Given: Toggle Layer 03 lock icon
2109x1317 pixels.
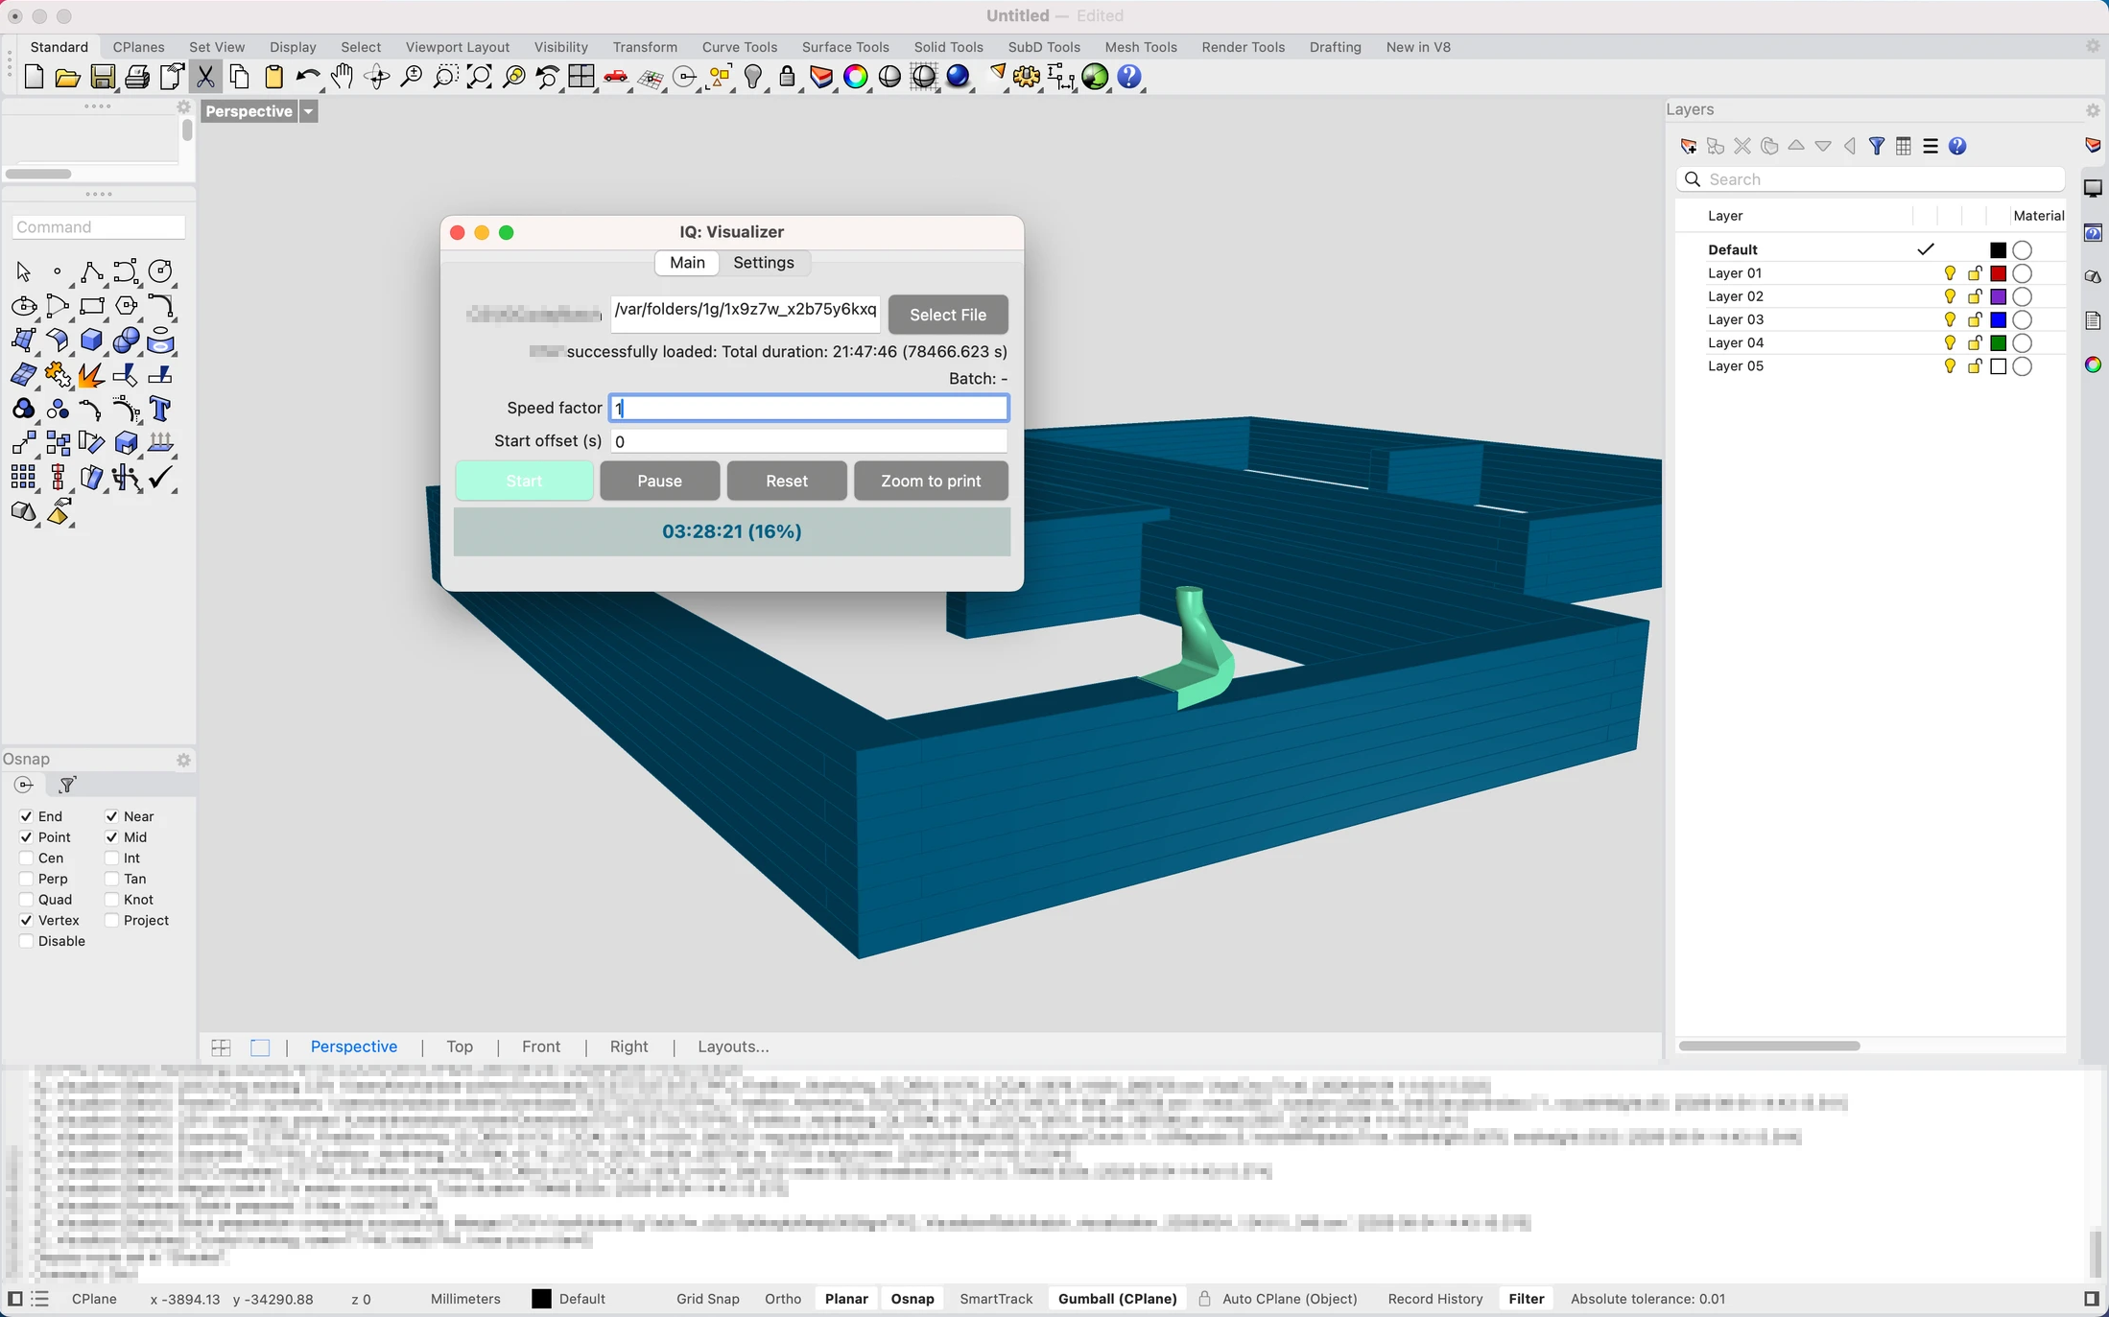Looking at the screenshot, I should pos(1975,319).
